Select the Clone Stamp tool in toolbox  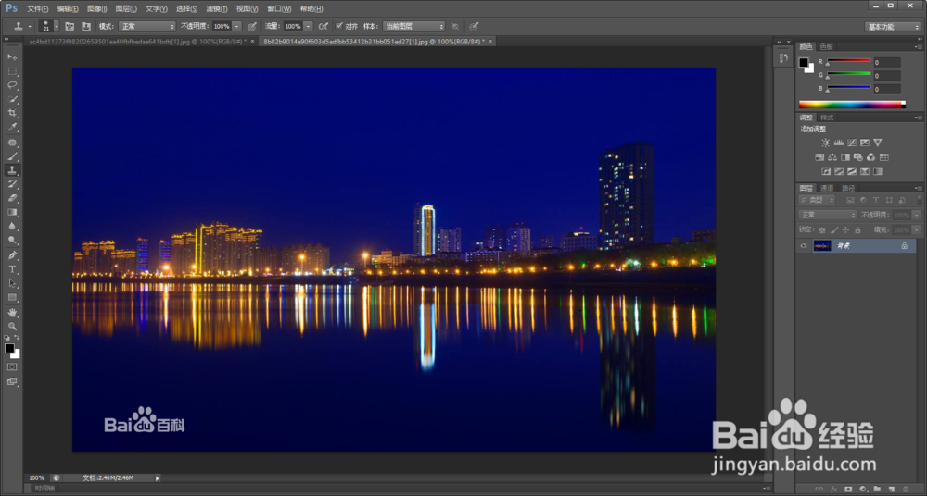click(12, 170)
